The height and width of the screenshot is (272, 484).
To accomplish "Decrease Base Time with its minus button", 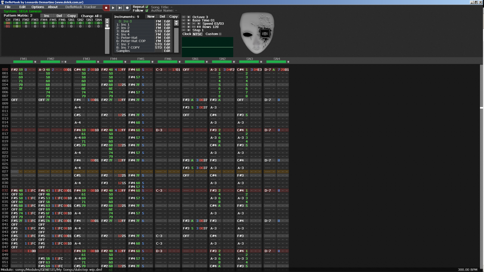I will [184, 20].
